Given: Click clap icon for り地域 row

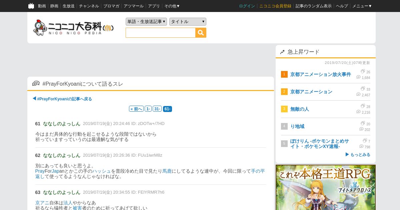Looking at the screenshot, I should pos(363,124).
